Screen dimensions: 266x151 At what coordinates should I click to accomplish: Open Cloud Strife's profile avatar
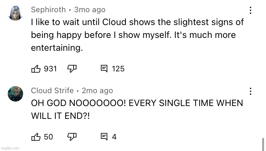(15, 94)
